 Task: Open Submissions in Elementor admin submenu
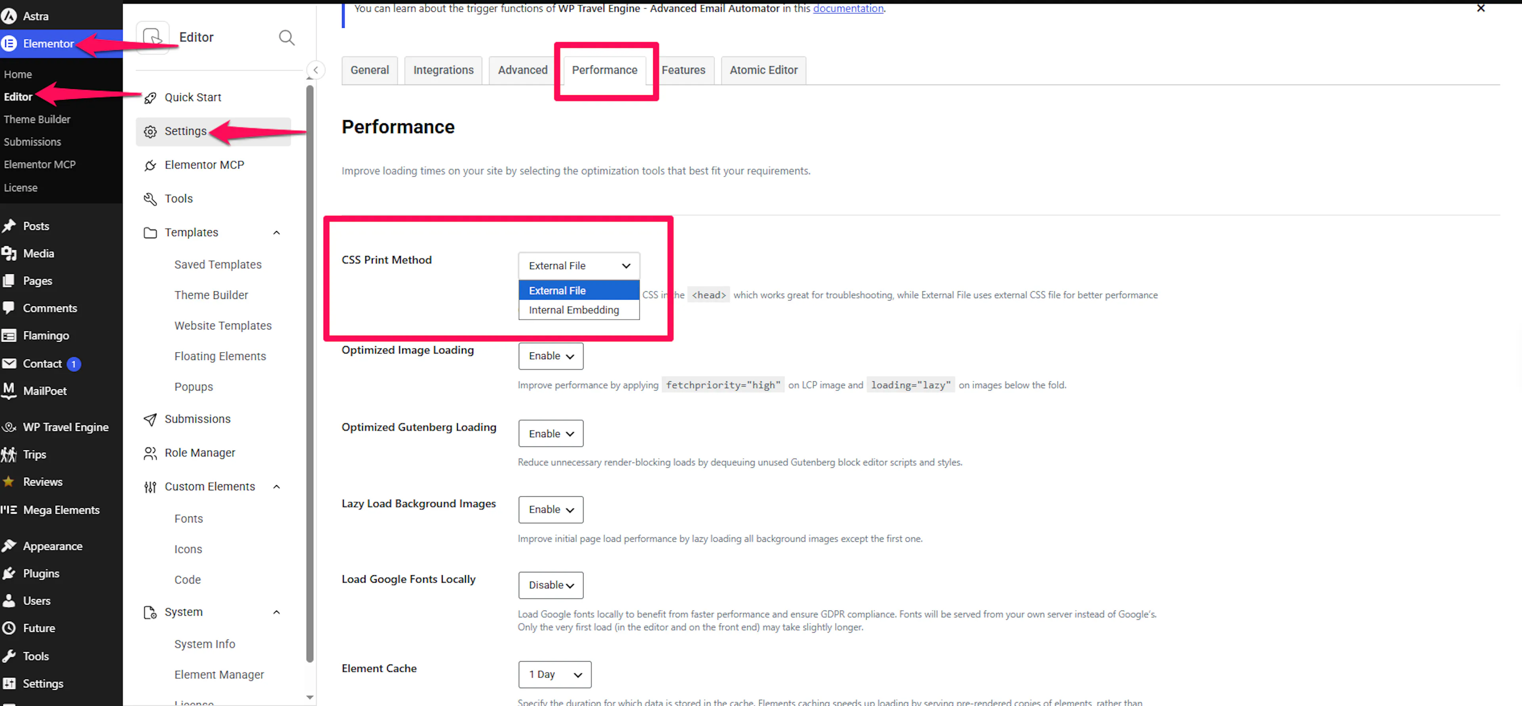(x=33, y=142)
